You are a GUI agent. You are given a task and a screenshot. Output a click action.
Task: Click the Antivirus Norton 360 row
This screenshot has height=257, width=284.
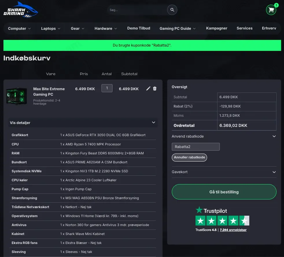pos(83,225)
